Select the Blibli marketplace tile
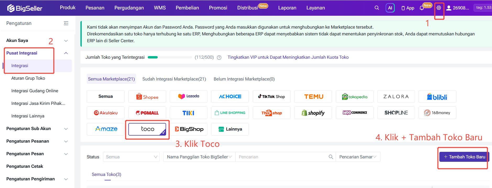The image size is (492, 188). coord(438,96)
